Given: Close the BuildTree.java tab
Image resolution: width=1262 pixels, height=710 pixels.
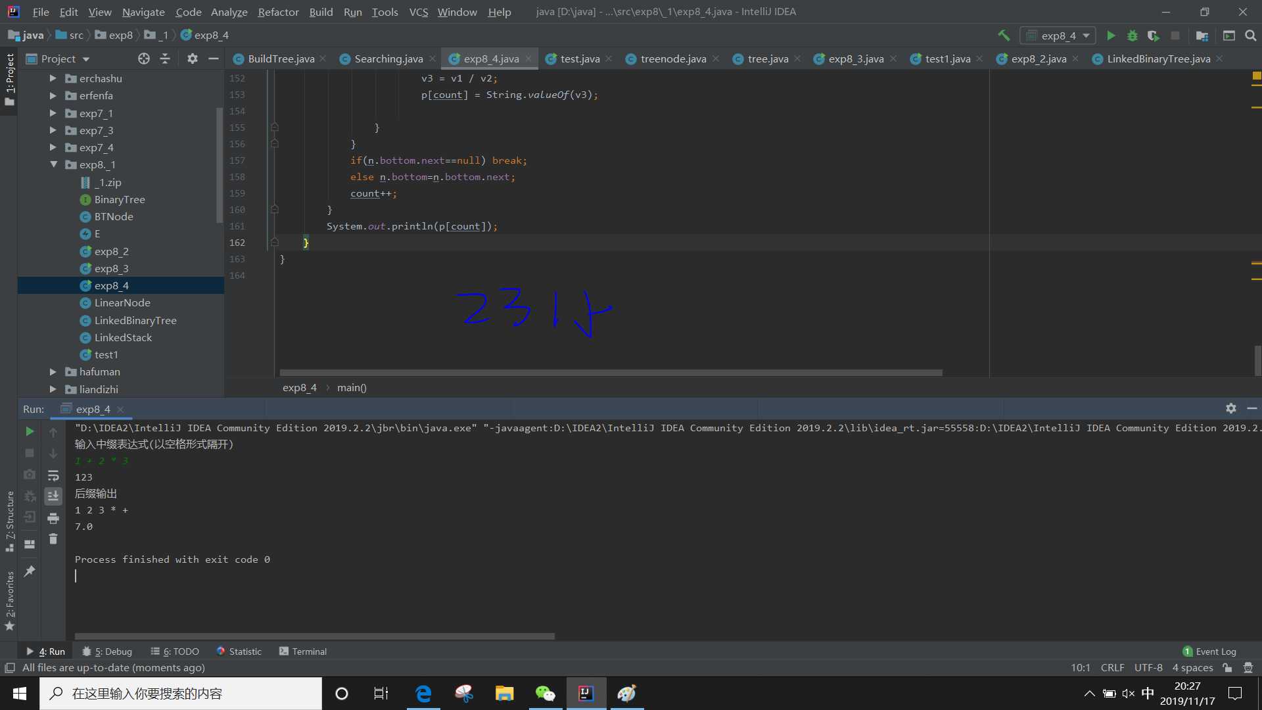Looking at the screenshot, I should click(x=323, y=59).
